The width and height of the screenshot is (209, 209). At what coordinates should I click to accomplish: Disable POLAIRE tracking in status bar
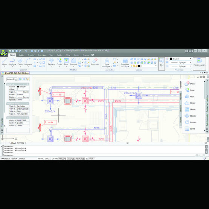[63, 159]
